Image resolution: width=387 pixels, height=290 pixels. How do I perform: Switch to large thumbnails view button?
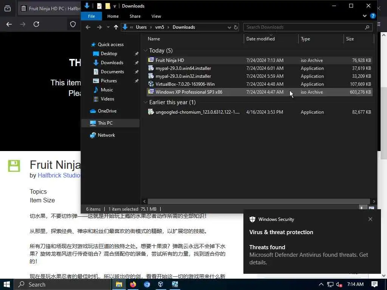coord(372,208)
